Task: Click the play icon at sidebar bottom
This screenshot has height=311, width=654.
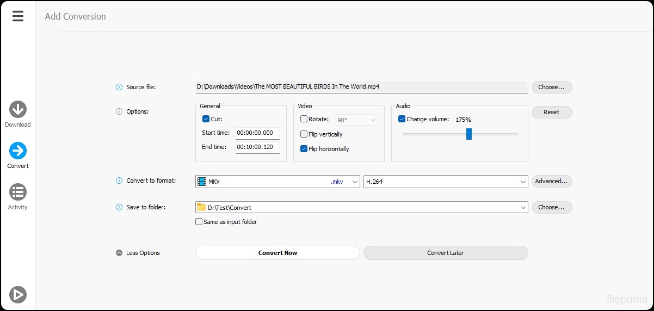Action: coord(18,294)
